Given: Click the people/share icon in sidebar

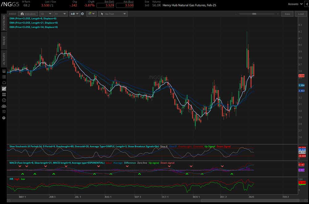Looking at the screenshot, I should coord(3,106).
